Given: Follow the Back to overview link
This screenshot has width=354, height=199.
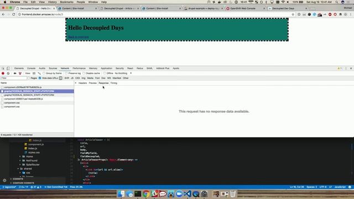Looking at the screenshot, I should click(79, 37).
